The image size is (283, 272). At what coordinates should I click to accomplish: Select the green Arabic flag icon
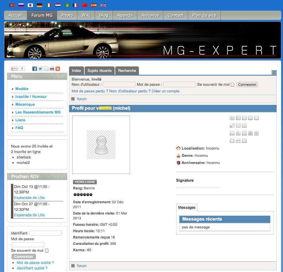point(67,5)
